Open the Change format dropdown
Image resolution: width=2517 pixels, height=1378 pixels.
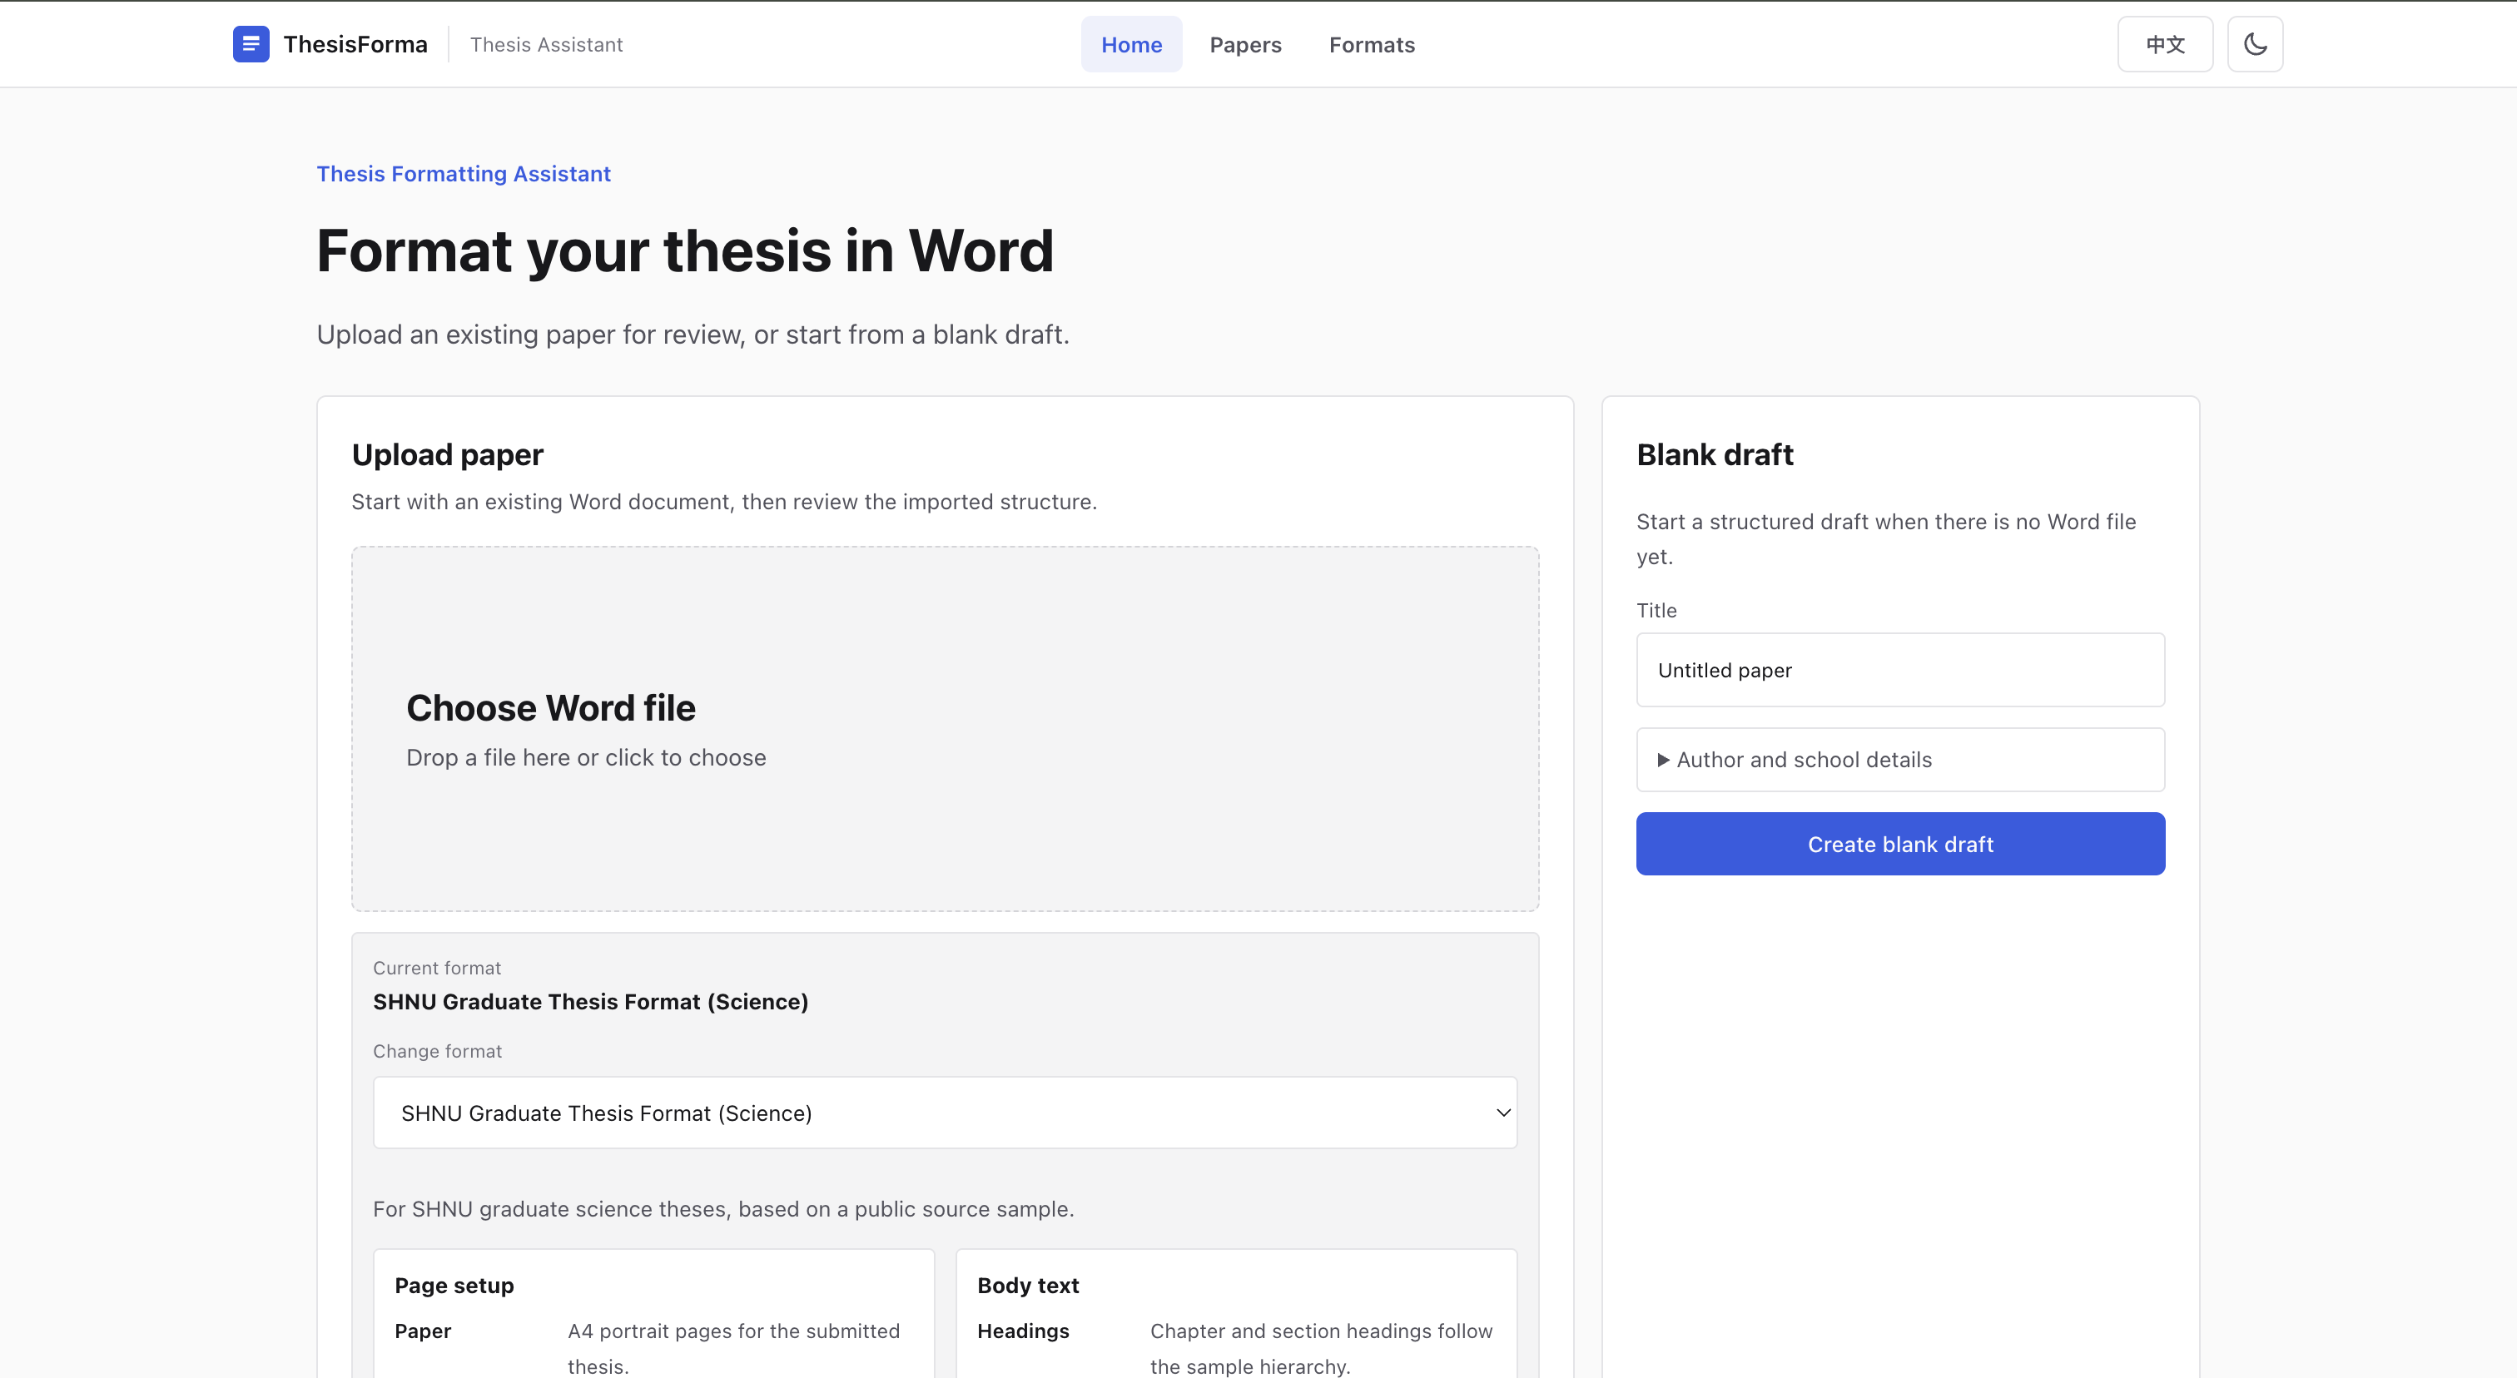945,1113
